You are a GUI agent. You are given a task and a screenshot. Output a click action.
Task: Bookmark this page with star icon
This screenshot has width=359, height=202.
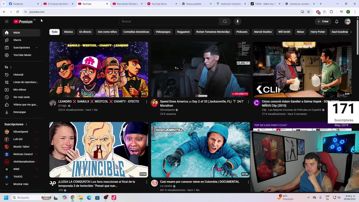(309, 12)
